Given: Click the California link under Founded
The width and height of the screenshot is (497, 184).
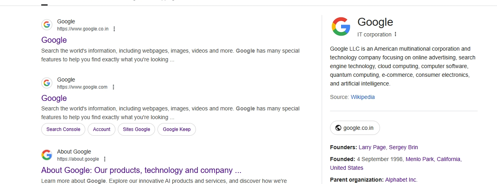Looking at the screenshot, I should 448,159.
